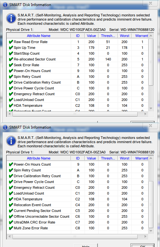Click the vertical scrollbar up arrow in lower dialog

coord(151,158)
